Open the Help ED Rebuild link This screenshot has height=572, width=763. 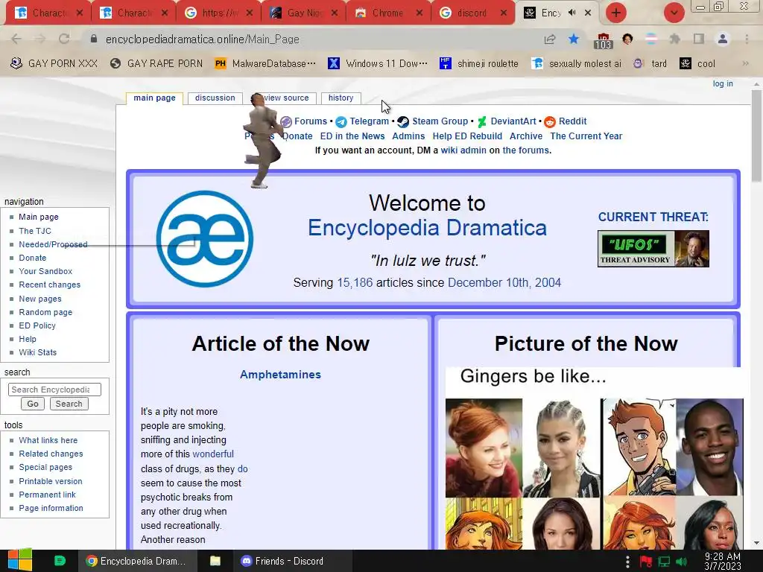click(x=467, y=136)
